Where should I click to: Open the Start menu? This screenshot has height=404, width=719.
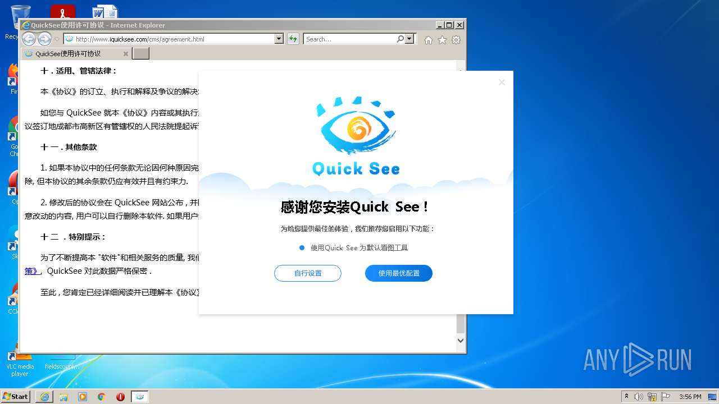(x=16, y=396)
